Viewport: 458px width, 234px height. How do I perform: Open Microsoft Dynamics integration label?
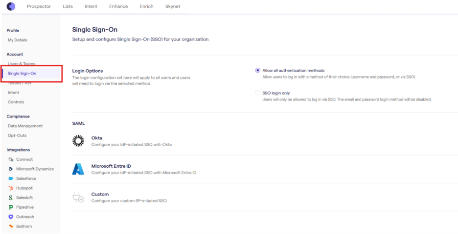tap(35, 169)
